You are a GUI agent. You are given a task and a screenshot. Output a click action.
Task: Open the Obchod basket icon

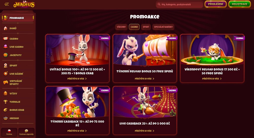[x=6, y=118]
